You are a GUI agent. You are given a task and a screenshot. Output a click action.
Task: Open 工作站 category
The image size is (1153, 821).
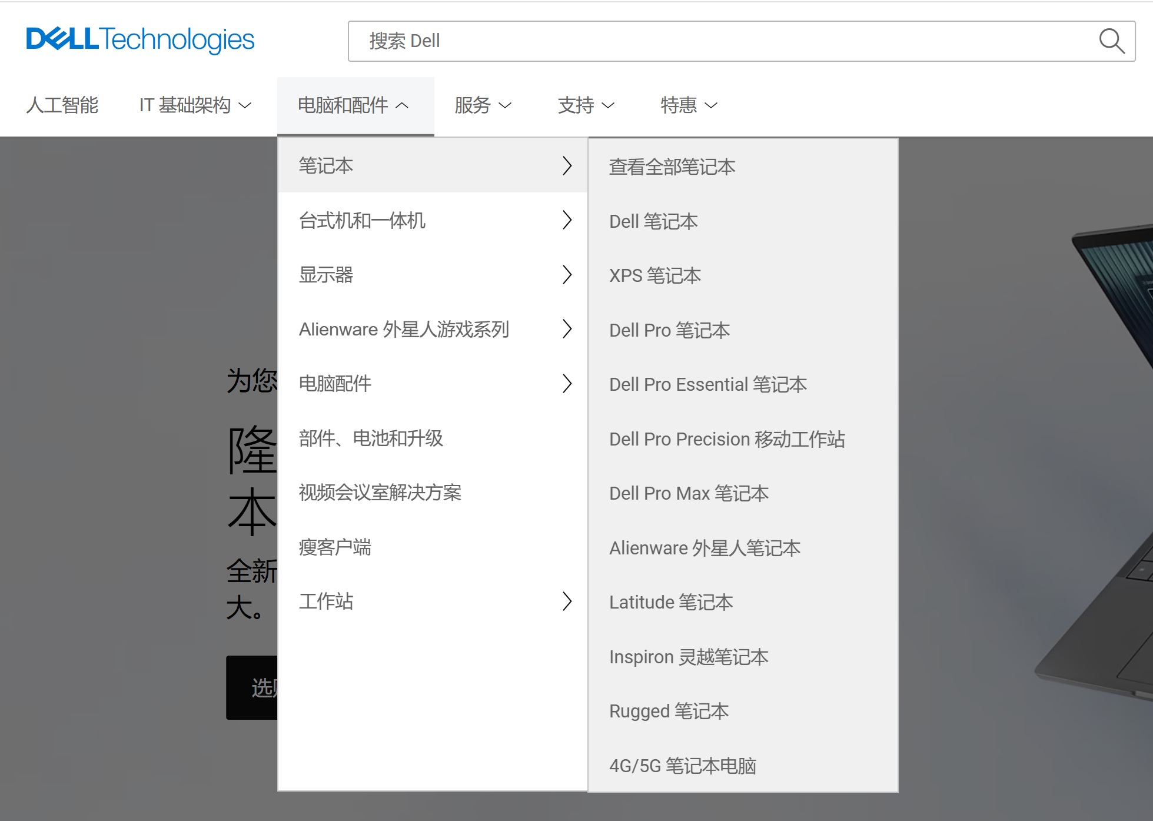click(433, 601)
